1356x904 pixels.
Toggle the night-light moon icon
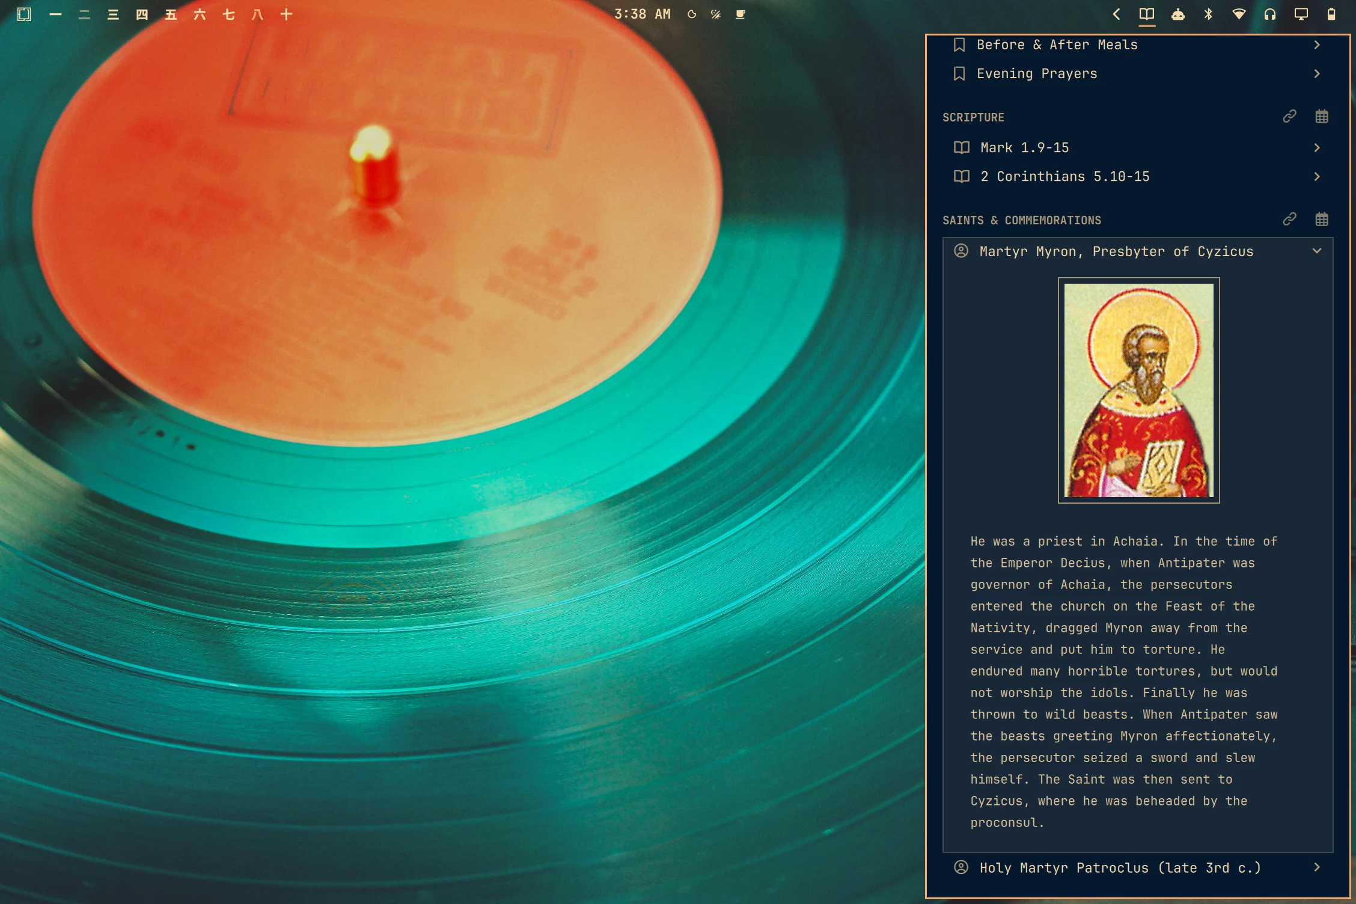[692, 14]
